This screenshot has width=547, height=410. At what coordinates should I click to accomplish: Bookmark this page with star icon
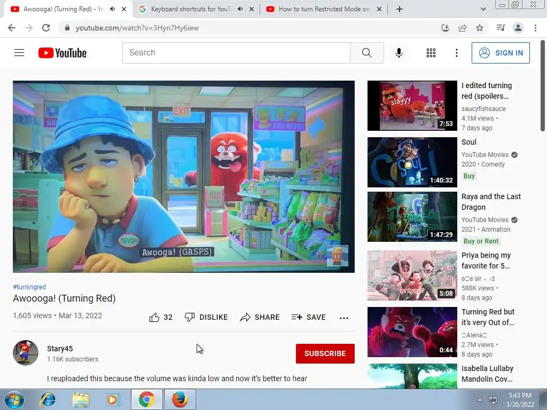pyautogui.click(x=480, y=28)
